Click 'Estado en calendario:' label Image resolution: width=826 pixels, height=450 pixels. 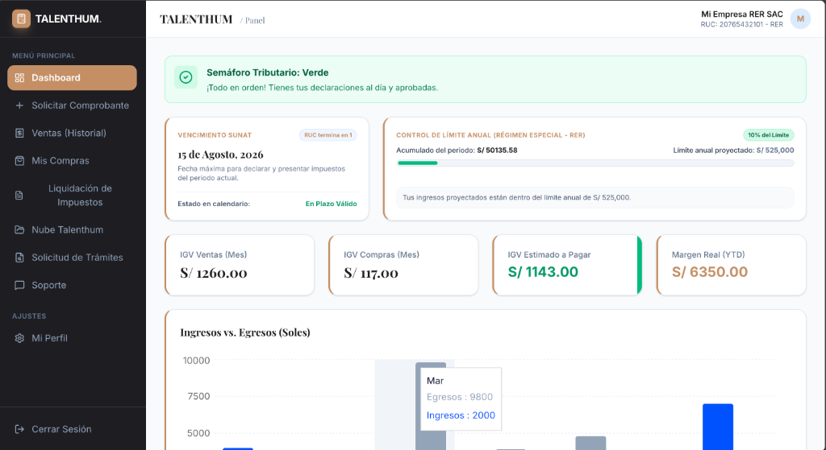(x=214, y=204)
